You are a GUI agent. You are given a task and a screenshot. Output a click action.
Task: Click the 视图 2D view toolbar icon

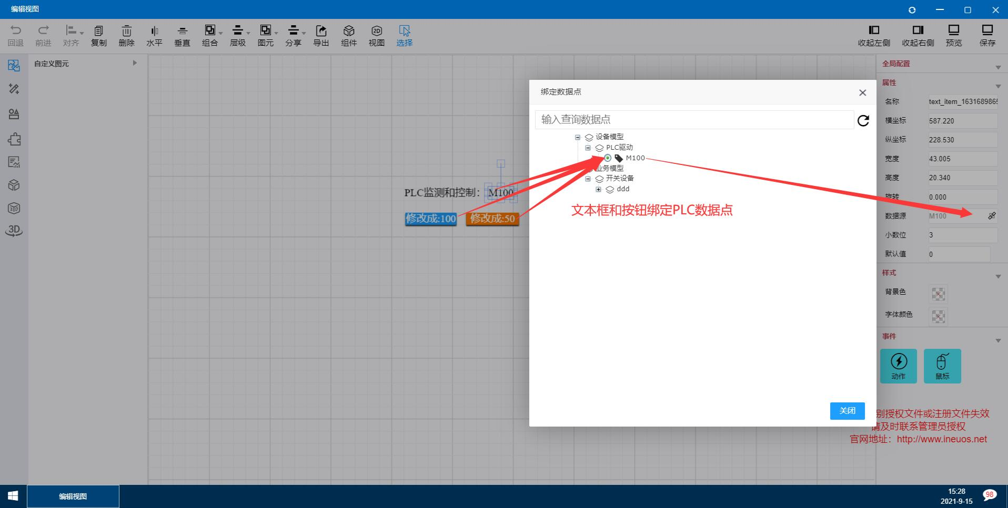coord(377,36)
